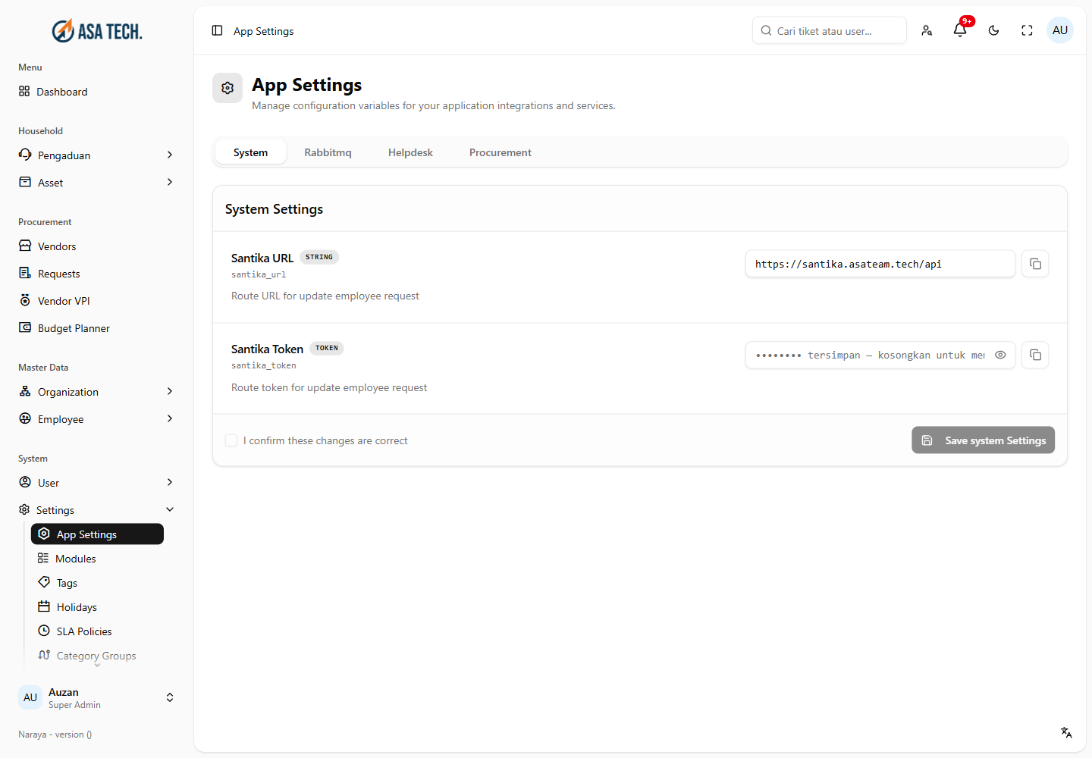Image resolution: width=1092 pixels, height=758 pixels.
Task: Switch to the Helpdesk tab
Action: pos(410,152)
